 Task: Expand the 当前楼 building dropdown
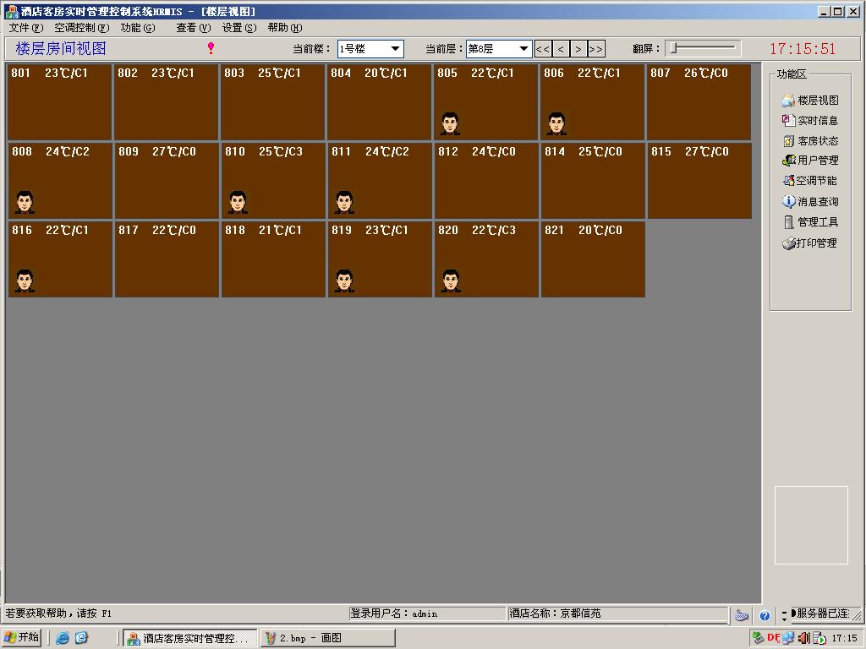394,49
